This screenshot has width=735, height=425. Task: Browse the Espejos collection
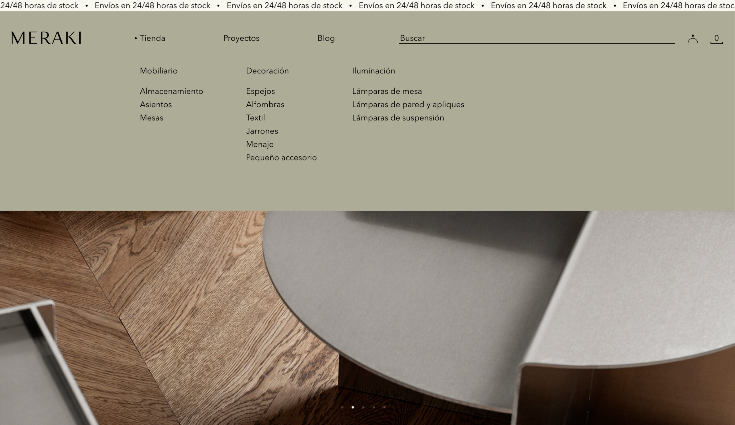(260, 91)
